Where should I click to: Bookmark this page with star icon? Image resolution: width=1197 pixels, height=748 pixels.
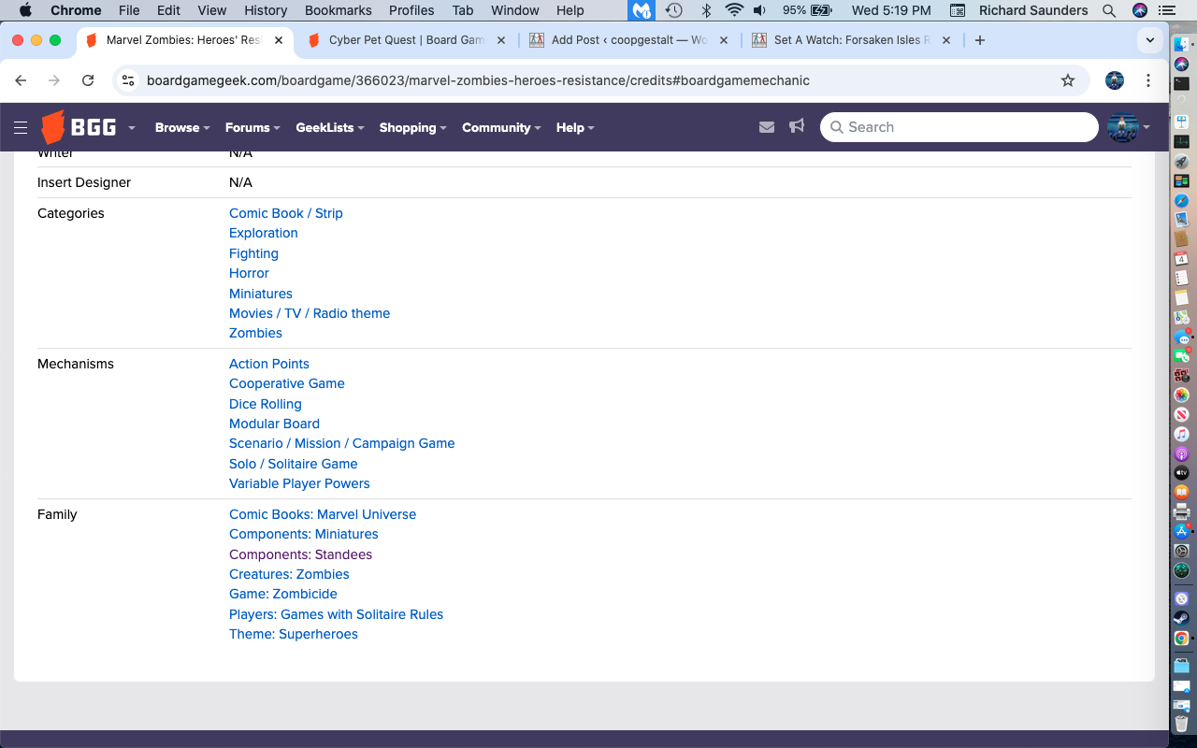1068,80
